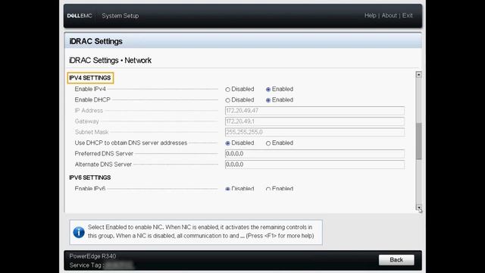Click the Service Tag label
The image size is (485, 273).
point(86,265)
